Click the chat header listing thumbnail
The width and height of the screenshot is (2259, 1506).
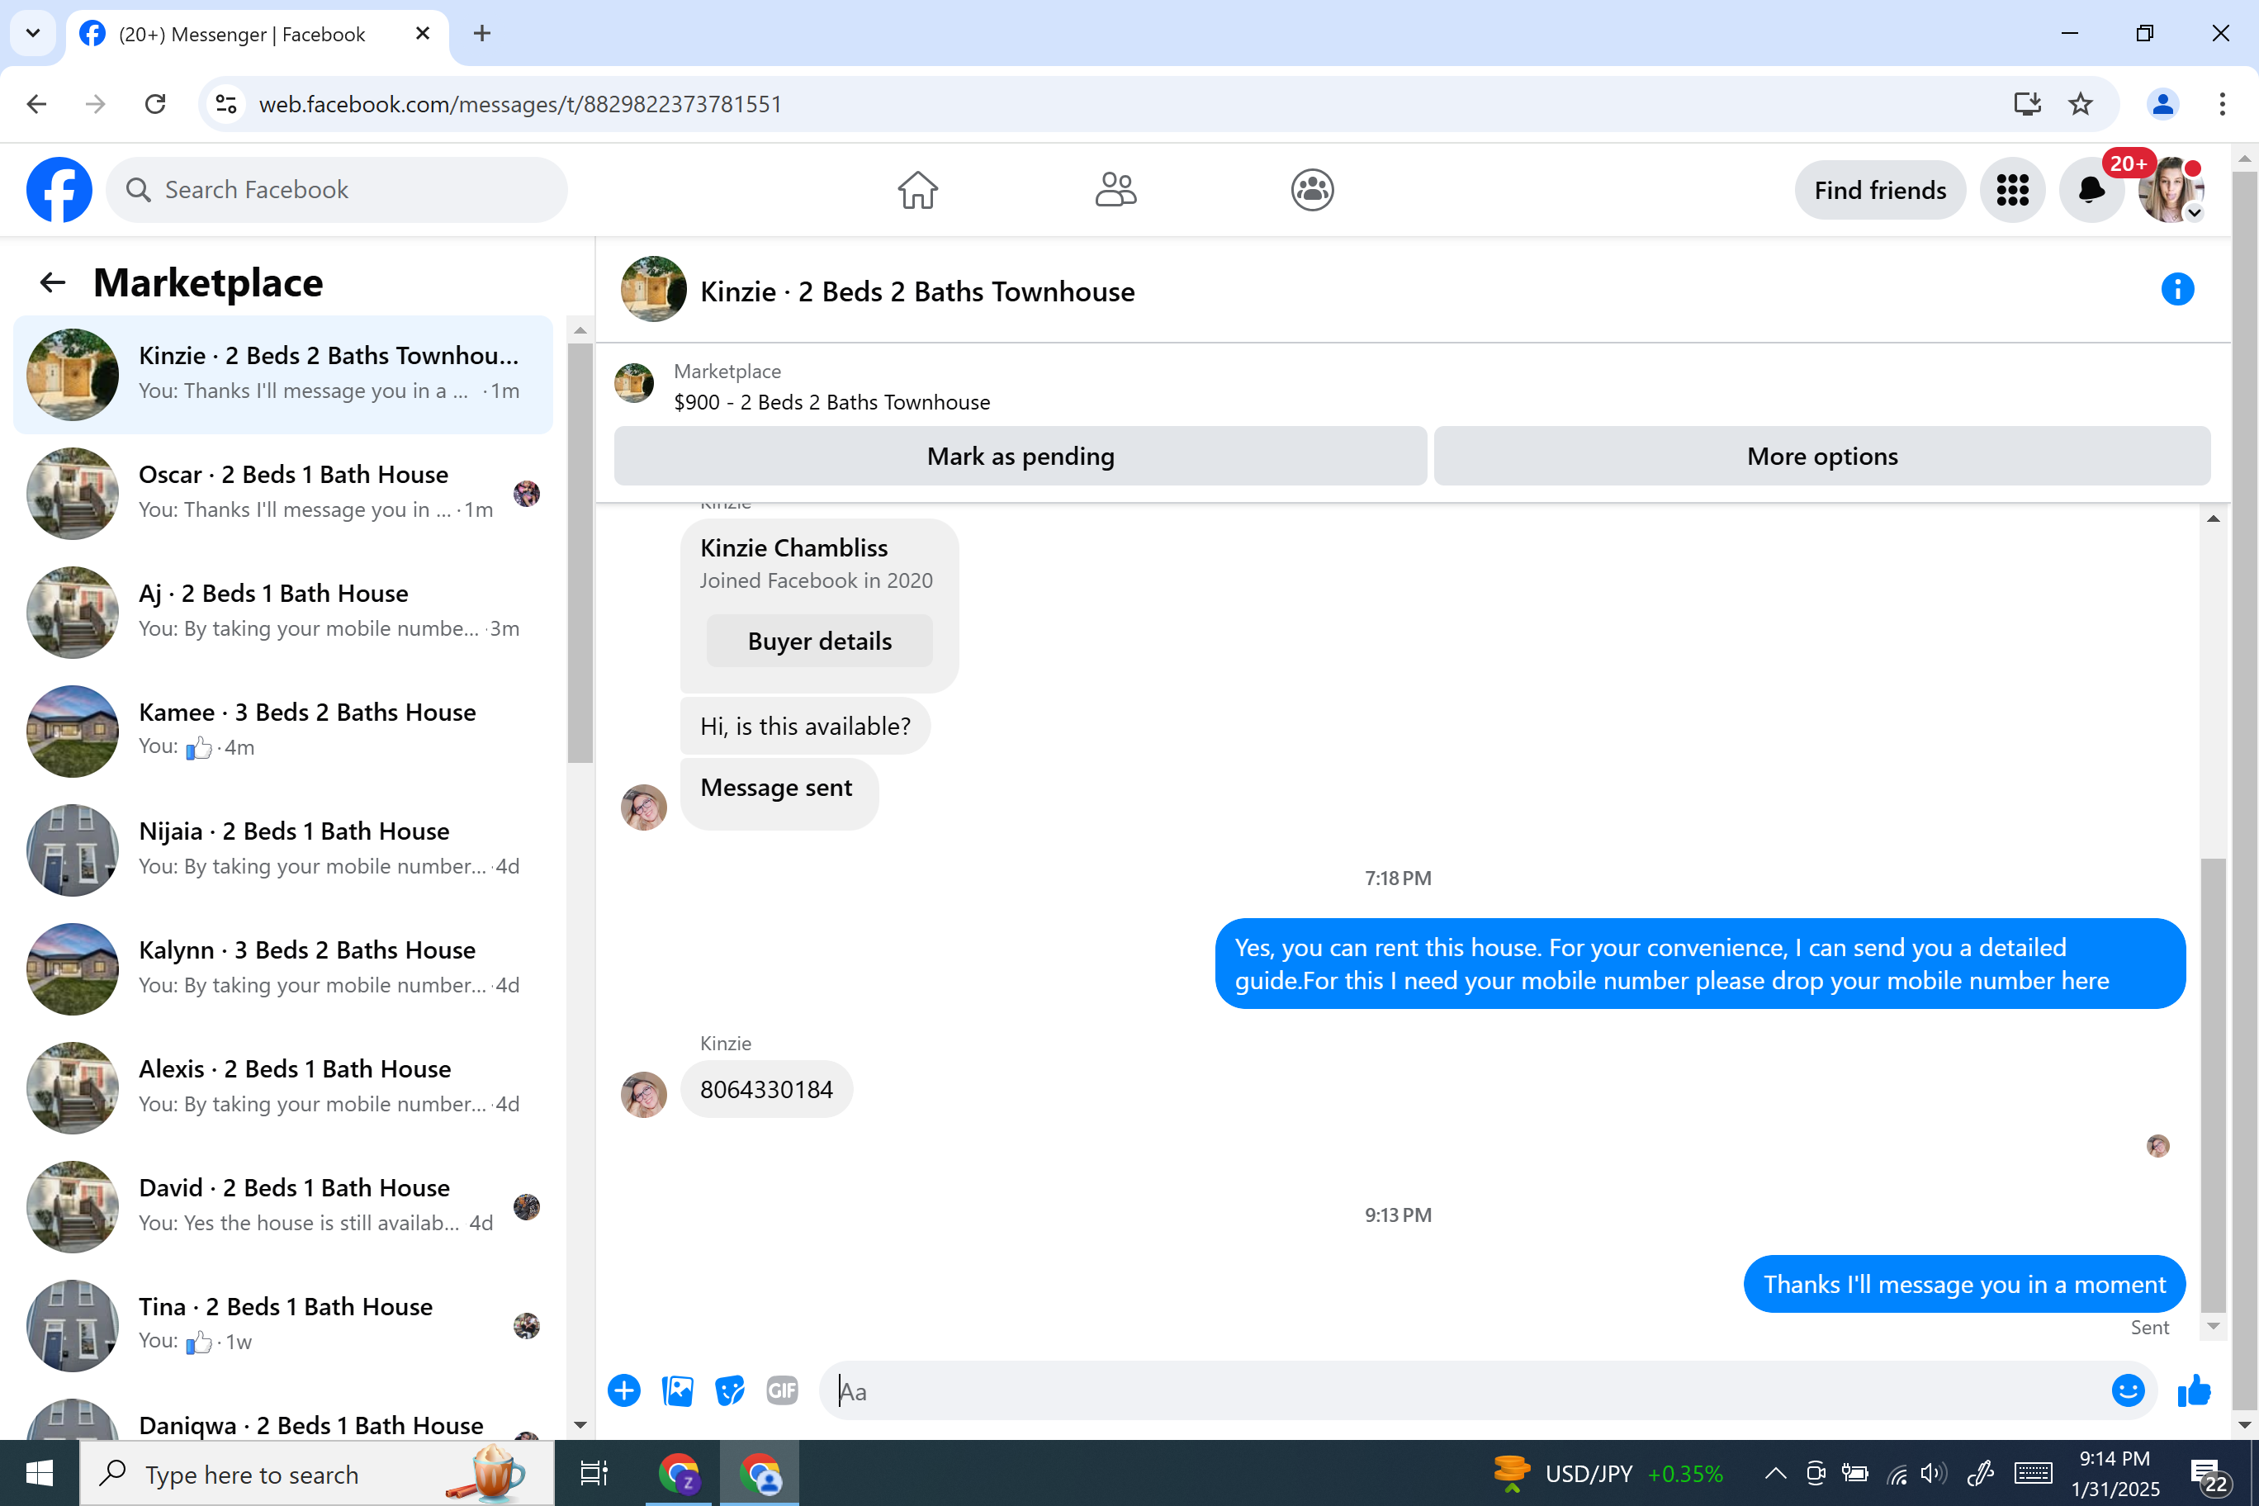pyautogui.click(x=653, y=289)
